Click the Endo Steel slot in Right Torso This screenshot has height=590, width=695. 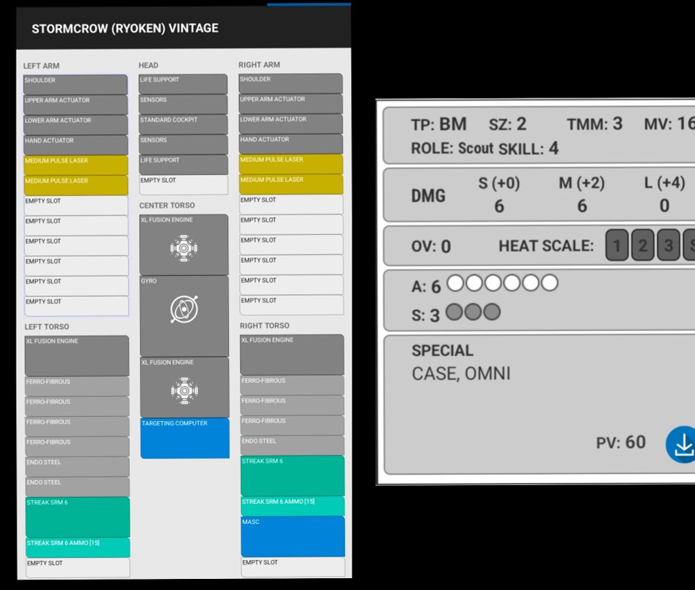point(293,445)
